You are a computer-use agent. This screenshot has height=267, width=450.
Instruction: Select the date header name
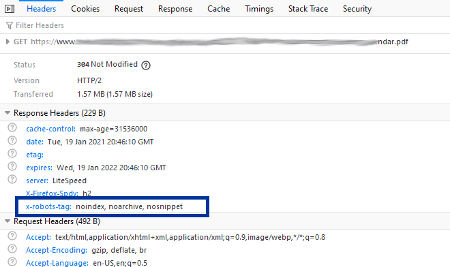[35, 142]
